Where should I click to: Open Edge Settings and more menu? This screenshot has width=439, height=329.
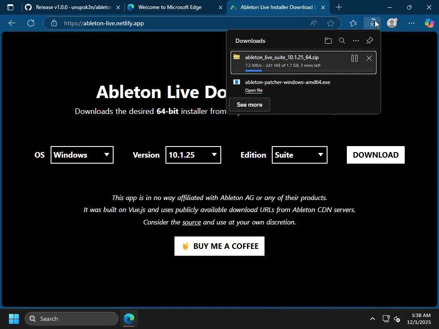pyautogui.click(x=411, y=23)
